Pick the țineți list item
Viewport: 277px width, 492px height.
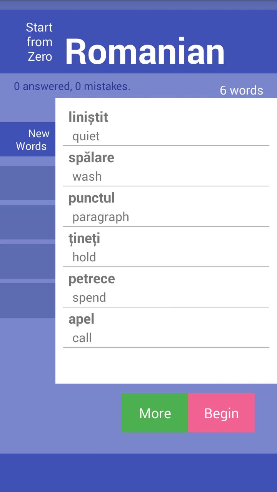[166, 247]
